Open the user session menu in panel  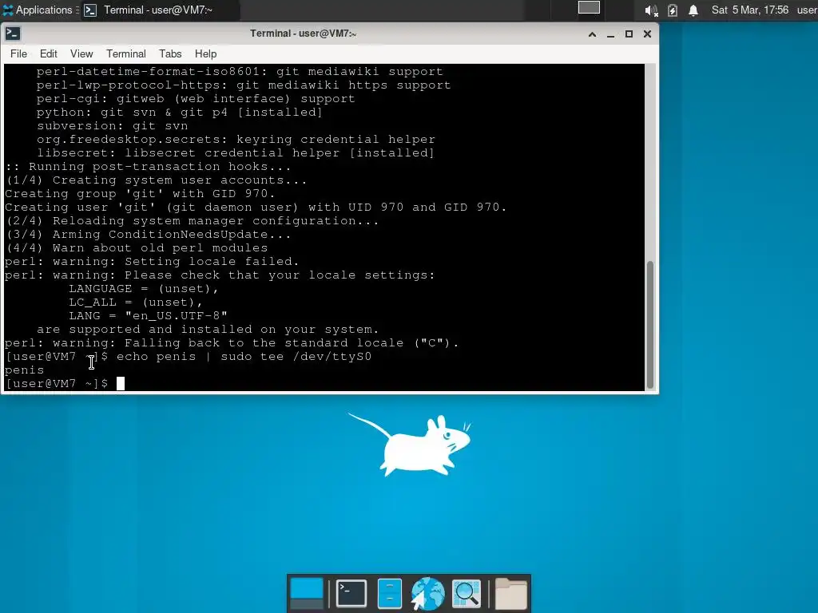point(807,10)
